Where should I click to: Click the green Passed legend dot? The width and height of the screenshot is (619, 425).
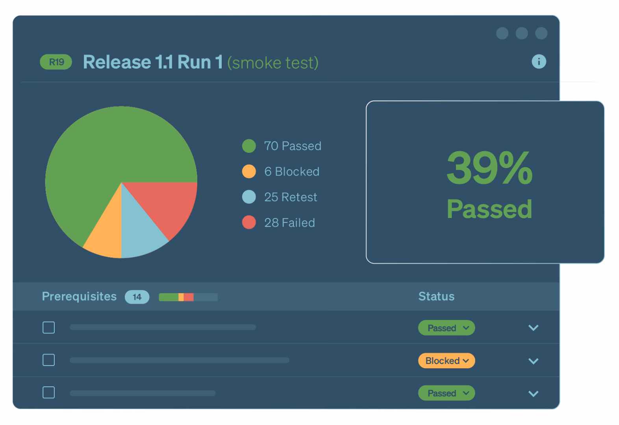point(249,146)
